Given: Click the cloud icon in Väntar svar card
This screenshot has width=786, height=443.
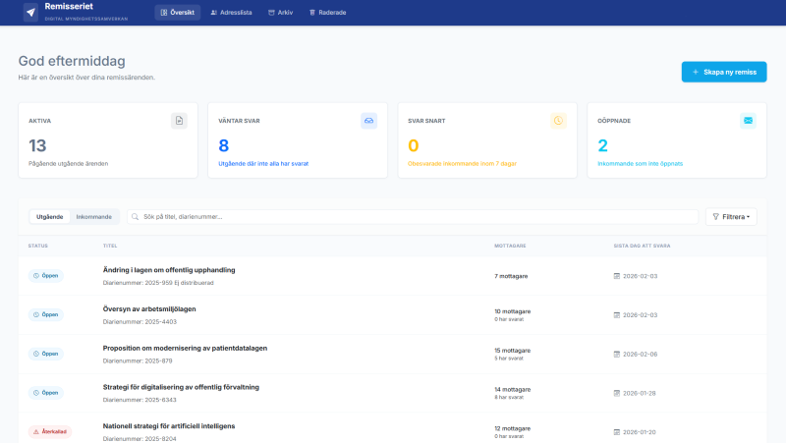Looking at the screenshot, I should click(x=368, y=120).
